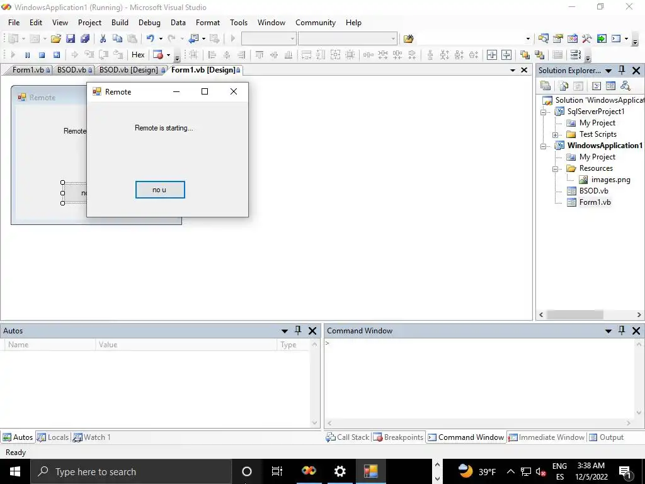Image resolution: width=645 pixels, height=484 pixels.
Task: Open the Community menu
Action: [316, 23]
